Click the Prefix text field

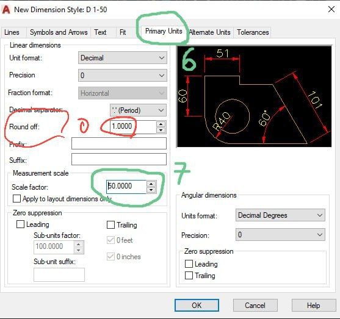119,143
